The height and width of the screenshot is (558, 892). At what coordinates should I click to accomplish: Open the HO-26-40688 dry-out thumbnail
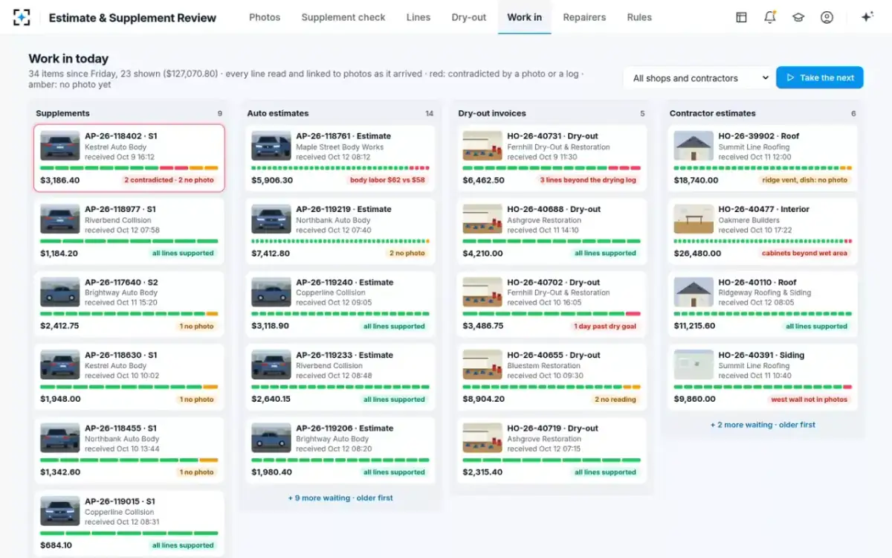coord(482,219)
